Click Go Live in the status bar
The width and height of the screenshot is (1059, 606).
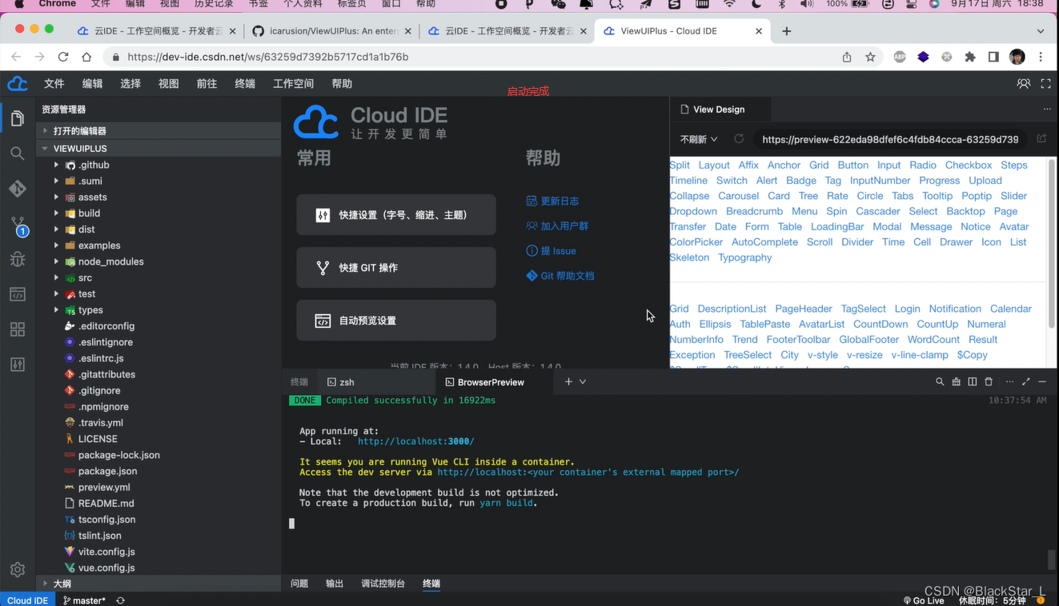[x=924, y=600]
